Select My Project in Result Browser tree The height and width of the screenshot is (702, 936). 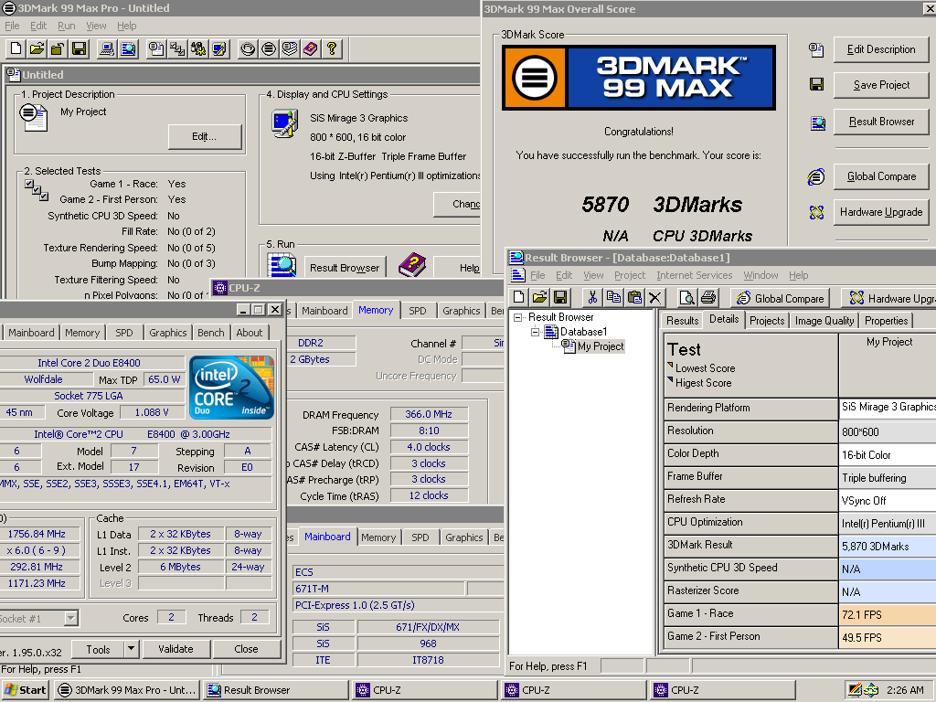[x=600, y=346]
